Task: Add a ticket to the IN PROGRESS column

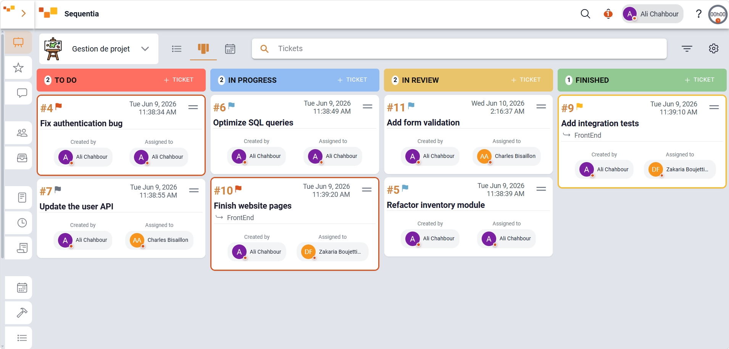Action: pos(352,80)
